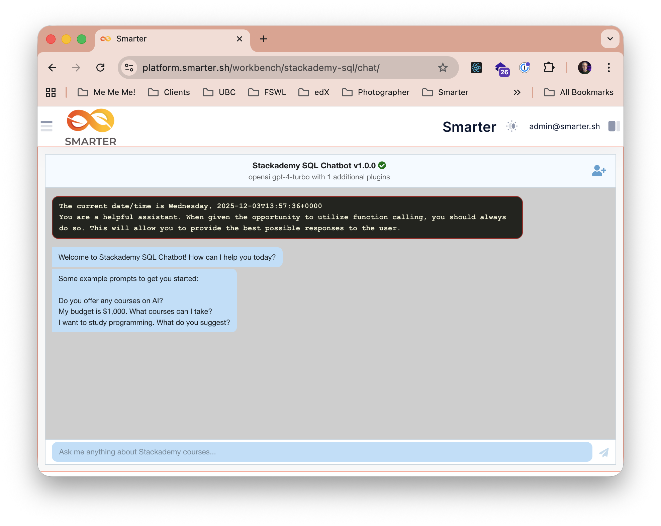Open the 1Password-style blue extension

525,68
